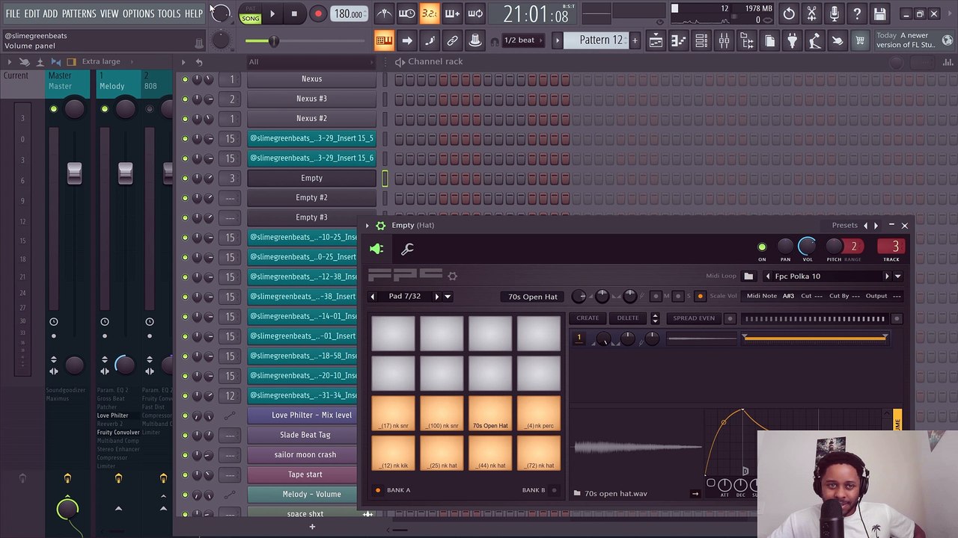Open dropdown after Fpc Polka 10
The image size is (958, 538).
pos(897,276)
